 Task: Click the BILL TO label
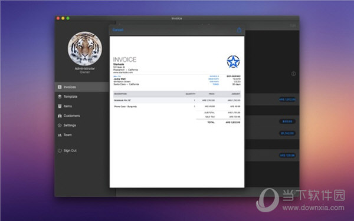pyautogui.click(x=117, y=77)
